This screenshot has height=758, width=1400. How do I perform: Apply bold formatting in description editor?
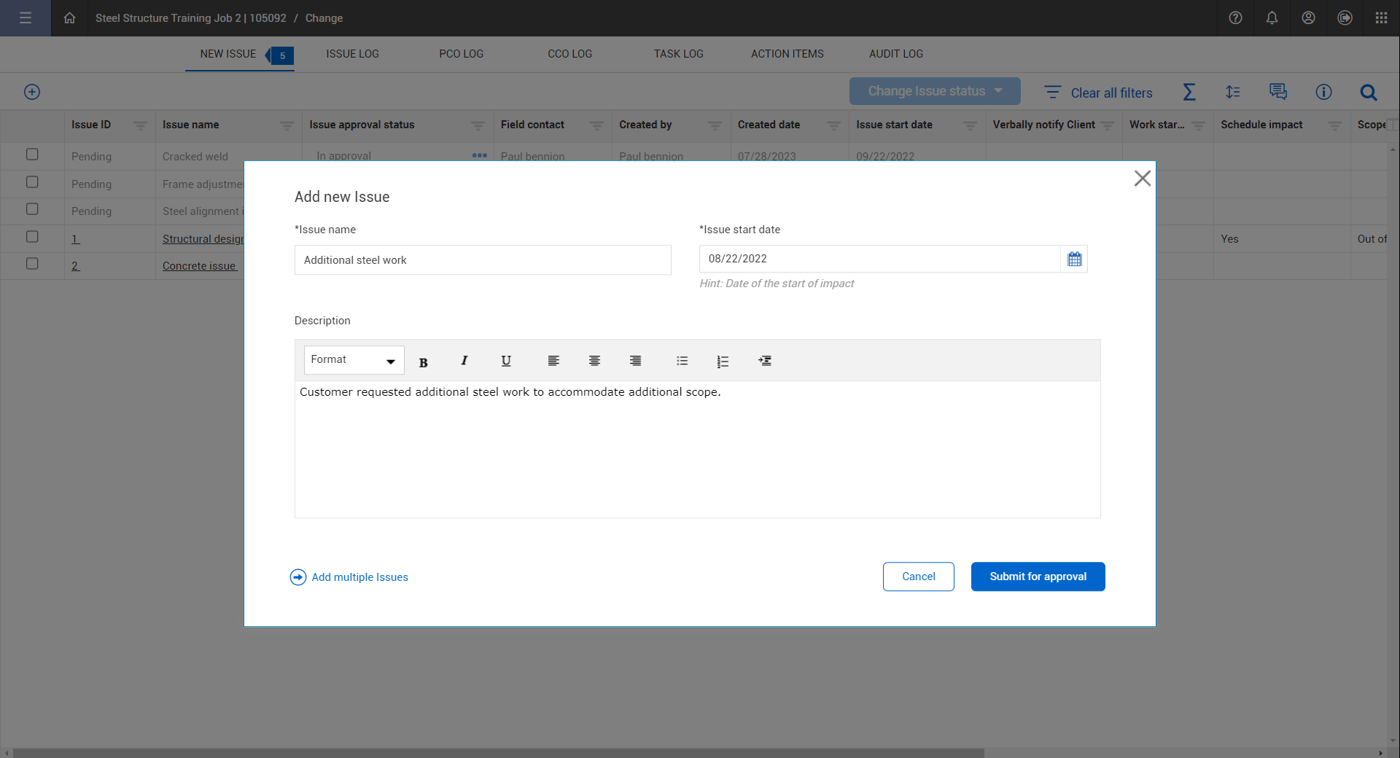tap(423, 362)
